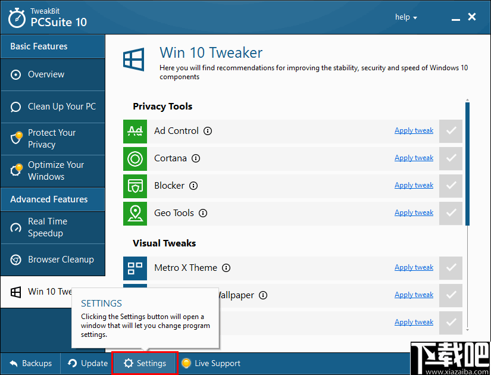Click the Live Support bulb icon
This screenshot has width=491, height=375.
pos(186,363)
